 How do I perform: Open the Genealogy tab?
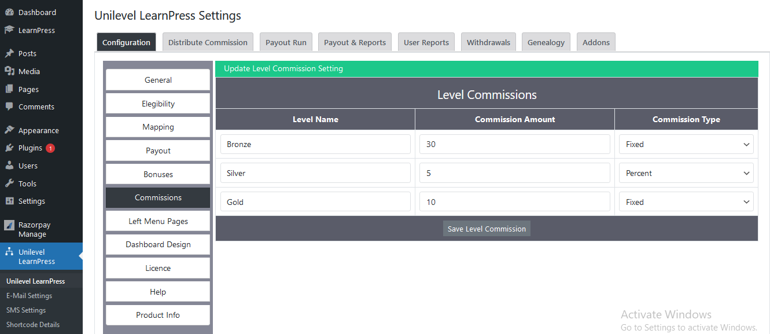pyautogui.click(x=546, y=42)
